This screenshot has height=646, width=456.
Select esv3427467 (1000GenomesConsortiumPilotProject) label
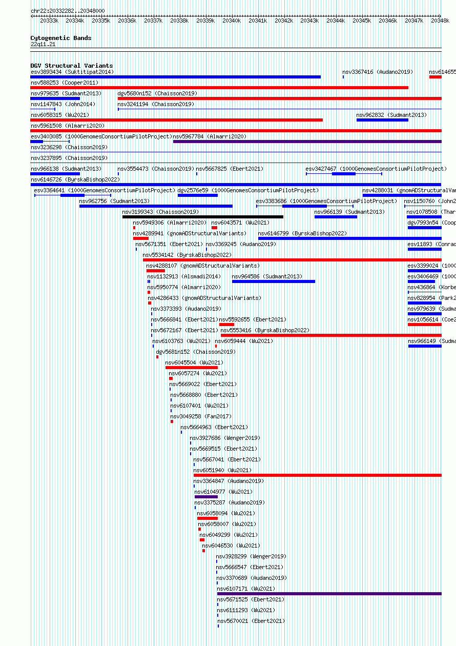point(376,169)
